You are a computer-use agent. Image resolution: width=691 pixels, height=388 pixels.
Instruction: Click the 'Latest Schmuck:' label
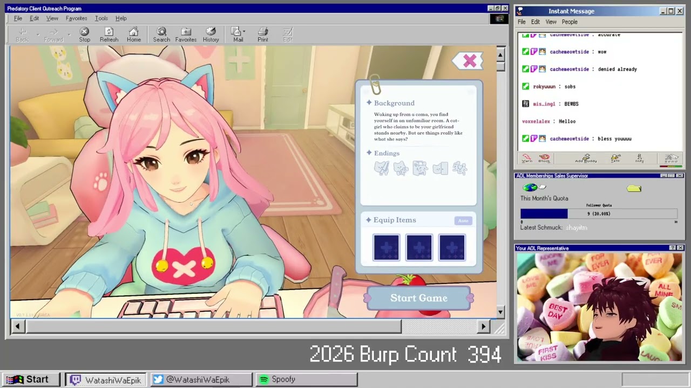541,228
